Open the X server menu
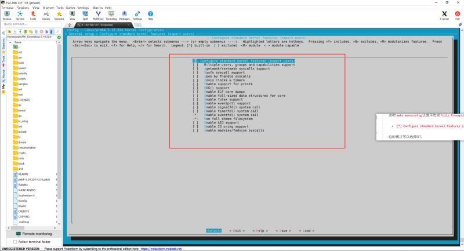The image size is (464, 251). (x=48, y=8)
